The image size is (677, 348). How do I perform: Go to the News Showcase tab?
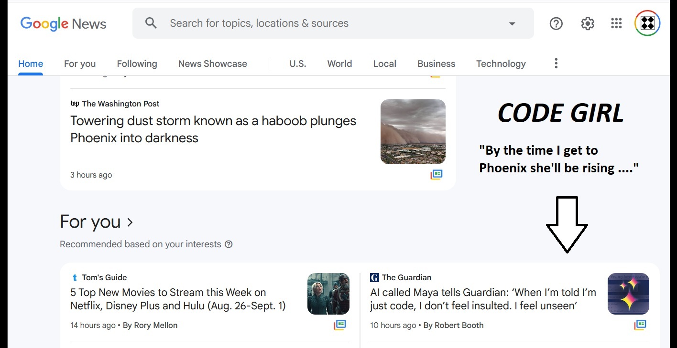pyautogui.click(x=212, y=63)
